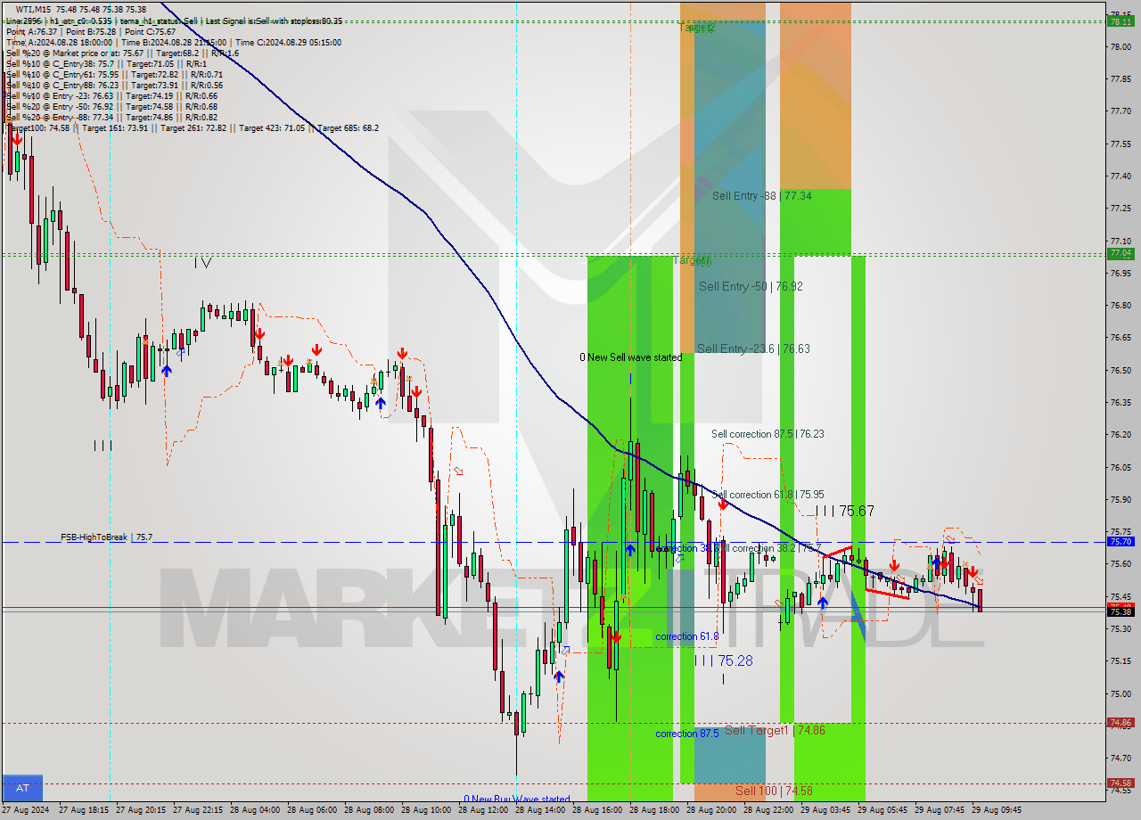Click the '27 Aug 20:15' time label
The height and width of the screenshot is (820, 1141).
(x=140, y=810)
